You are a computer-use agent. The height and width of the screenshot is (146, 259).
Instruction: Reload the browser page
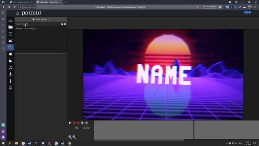point(15,7)
